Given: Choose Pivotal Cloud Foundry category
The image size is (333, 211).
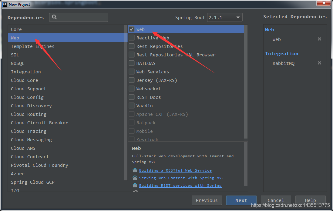Looking at the screenshot, I should pos(66,165).
